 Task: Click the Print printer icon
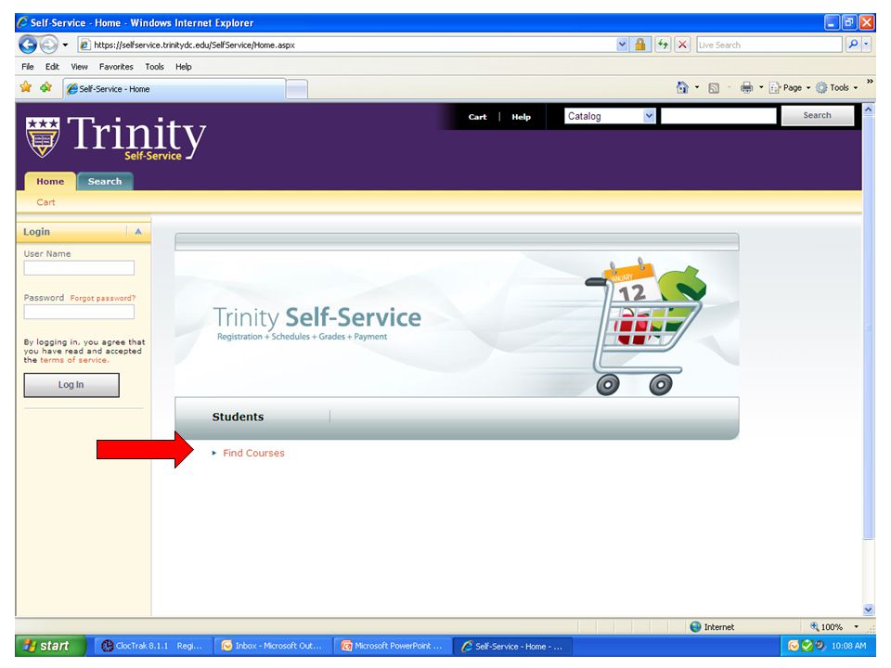tap(746, 87)
